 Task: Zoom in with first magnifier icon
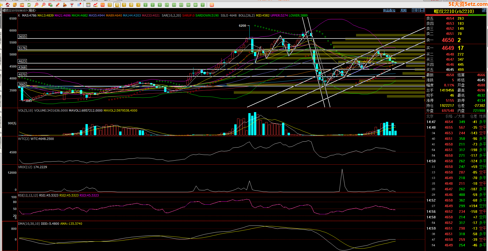pyautogui.click(x=36, y=5)
